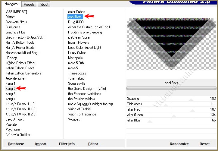
Task: Pick the iceCream Spiral filter
Action: point(79,37)
